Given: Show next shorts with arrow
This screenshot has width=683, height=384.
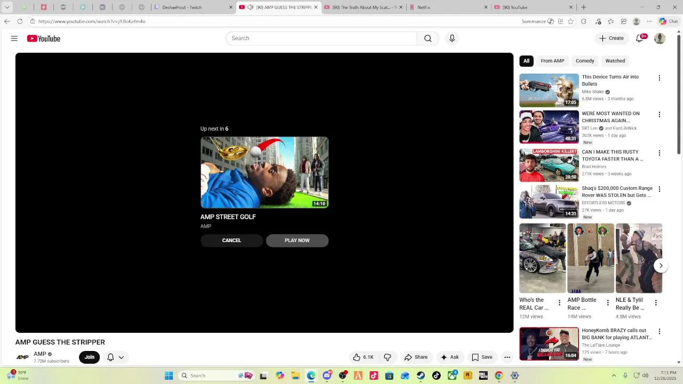Looking at the screenshot, I should pyautogui.click(x=661, y=266).
